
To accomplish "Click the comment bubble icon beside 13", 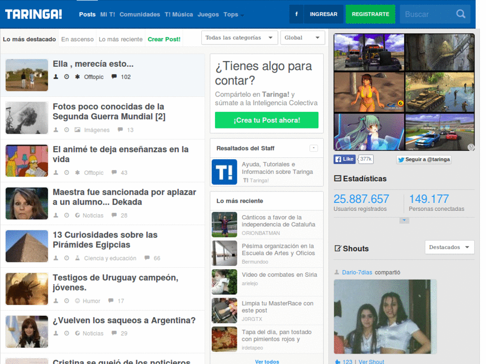I will coord(120,129).
